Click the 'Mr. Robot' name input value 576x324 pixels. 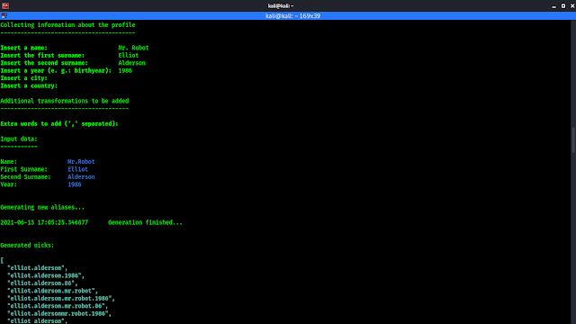(x=133, y=48)
